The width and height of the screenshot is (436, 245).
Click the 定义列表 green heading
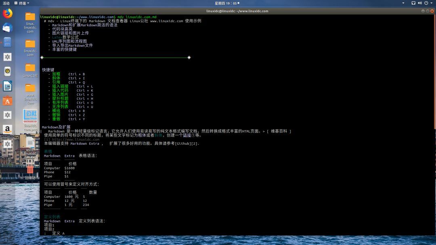52,217
